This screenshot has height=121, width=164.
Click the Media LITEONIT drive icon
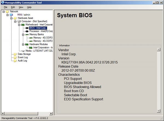[23, 51]
